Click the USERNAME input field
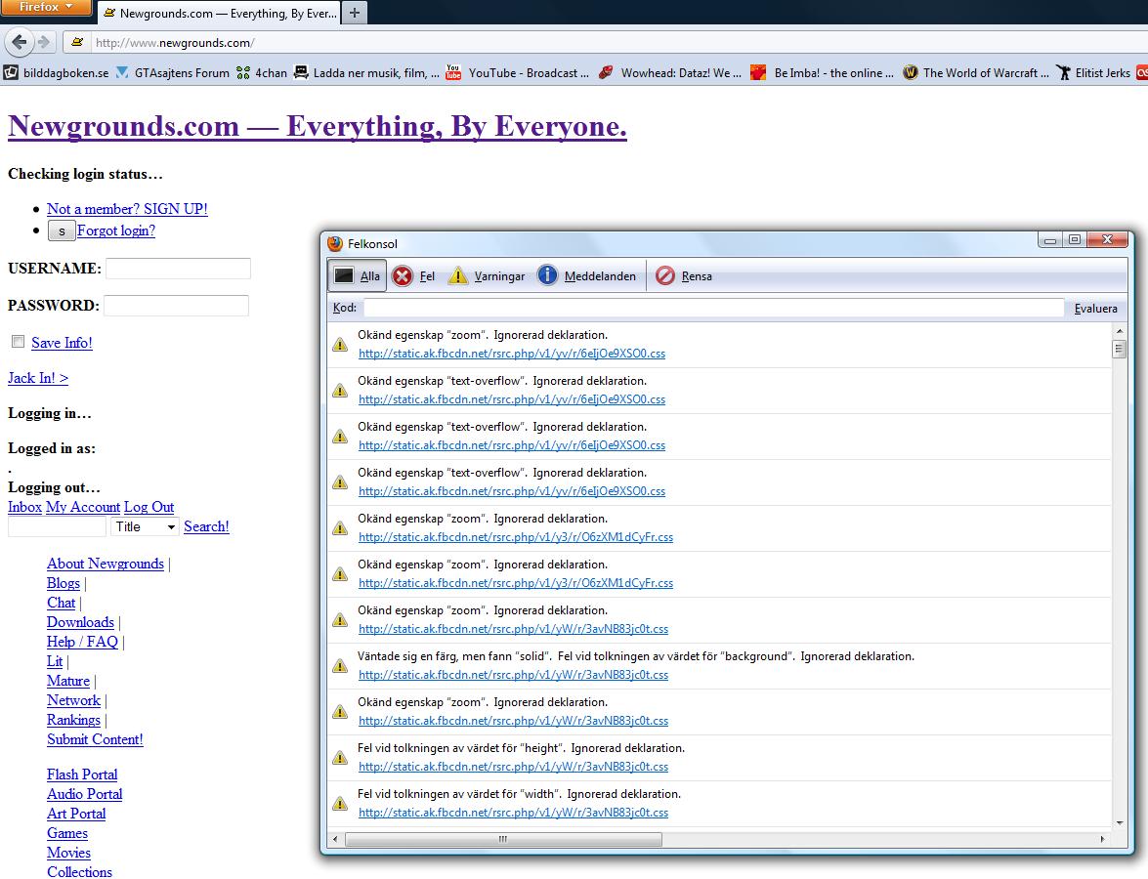Viewport: 1148px width, 879px height. (179, 269)
